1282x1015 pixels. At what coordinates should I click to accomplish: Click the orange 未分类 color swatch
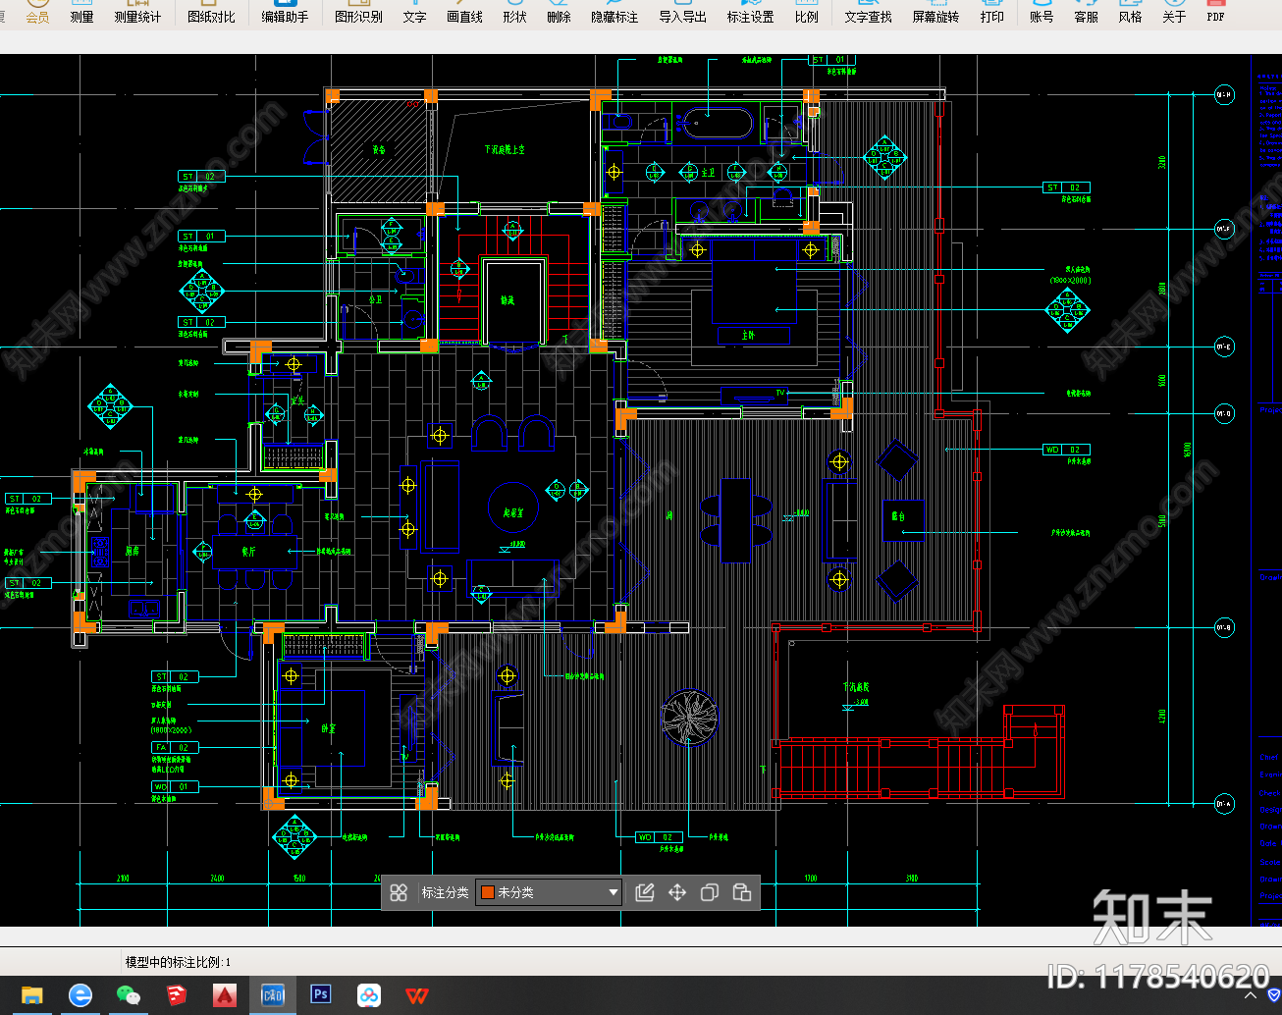pyautogui.click(x=487, y=892)
